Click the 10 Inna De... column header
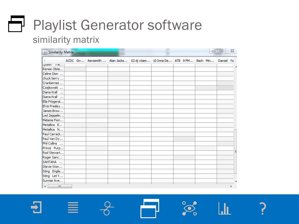 click(x=162, y=61)
